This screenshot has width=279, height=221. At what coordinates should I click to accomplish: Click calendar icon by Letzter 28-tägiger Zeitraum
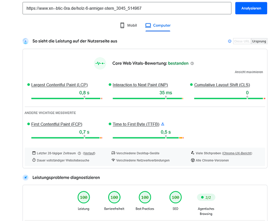[x=34, y=153]
